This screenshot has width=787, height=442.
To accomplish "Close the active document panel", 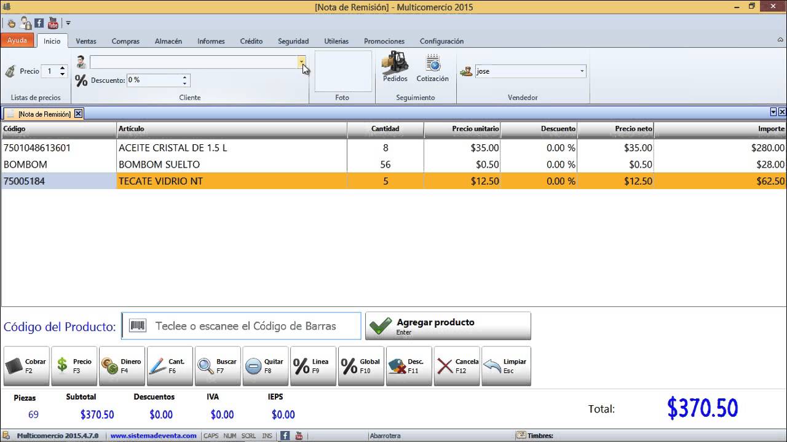I will pos(782,112).
